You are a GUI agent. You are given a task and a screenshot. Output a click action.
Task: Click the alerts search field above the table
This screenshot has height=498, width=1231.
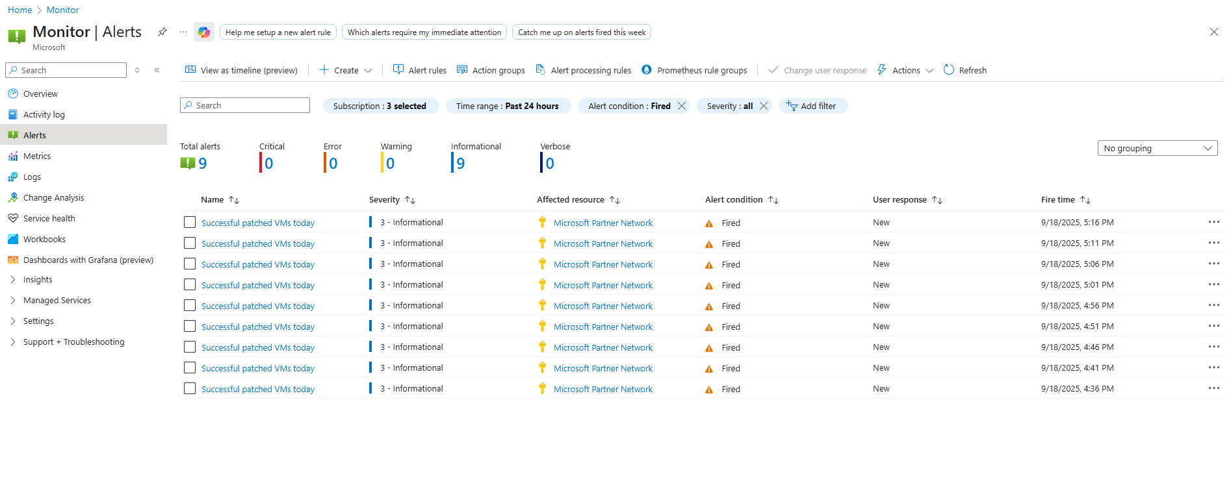(x=245, y=105)
